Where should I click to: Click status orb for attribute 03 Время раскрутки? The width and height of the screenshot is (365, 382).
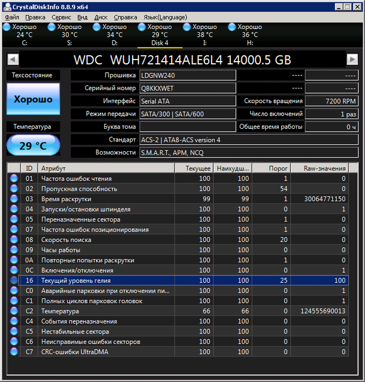pyautogui.click(x=14, y=199)
